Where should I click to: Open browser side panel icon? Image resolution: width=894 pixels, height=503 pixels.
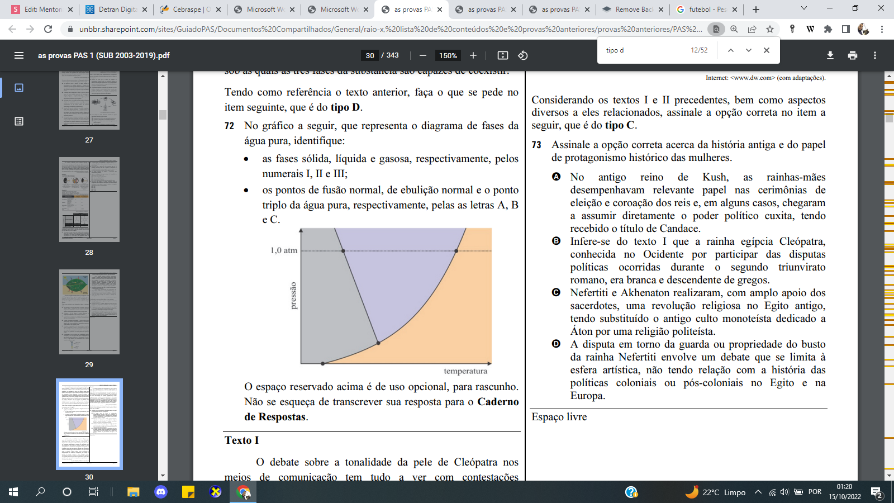[846, 29]
